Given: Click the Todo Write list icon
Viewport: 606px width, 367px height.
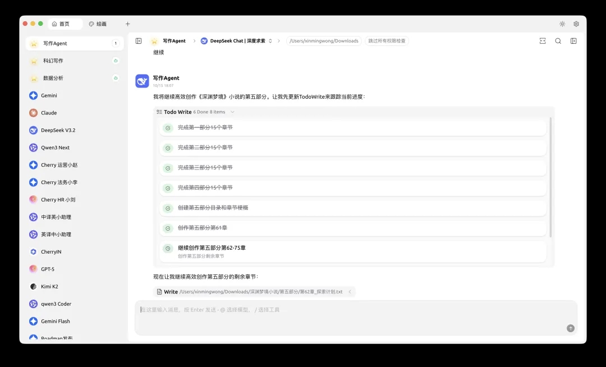Looking at the screenshot, I should [159, 112].
